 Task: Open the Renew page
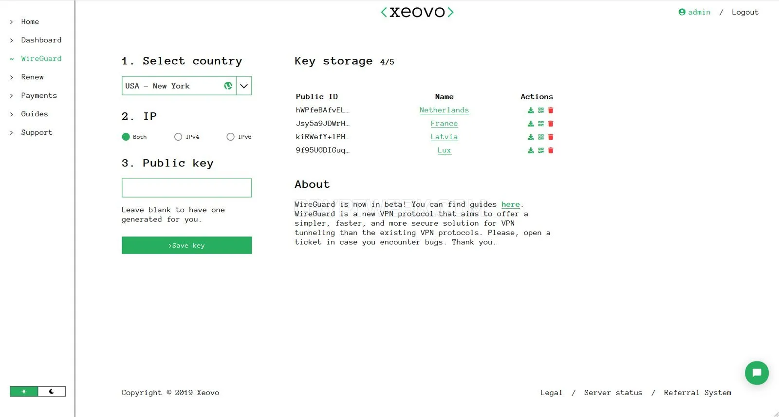pyautogui.click(x=33, y=77)
